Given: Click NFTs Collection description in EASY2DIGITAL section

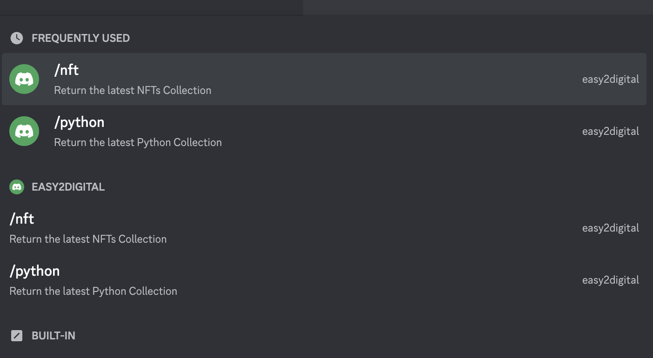Looking at the screenshot, I should (x=88, y=239).
